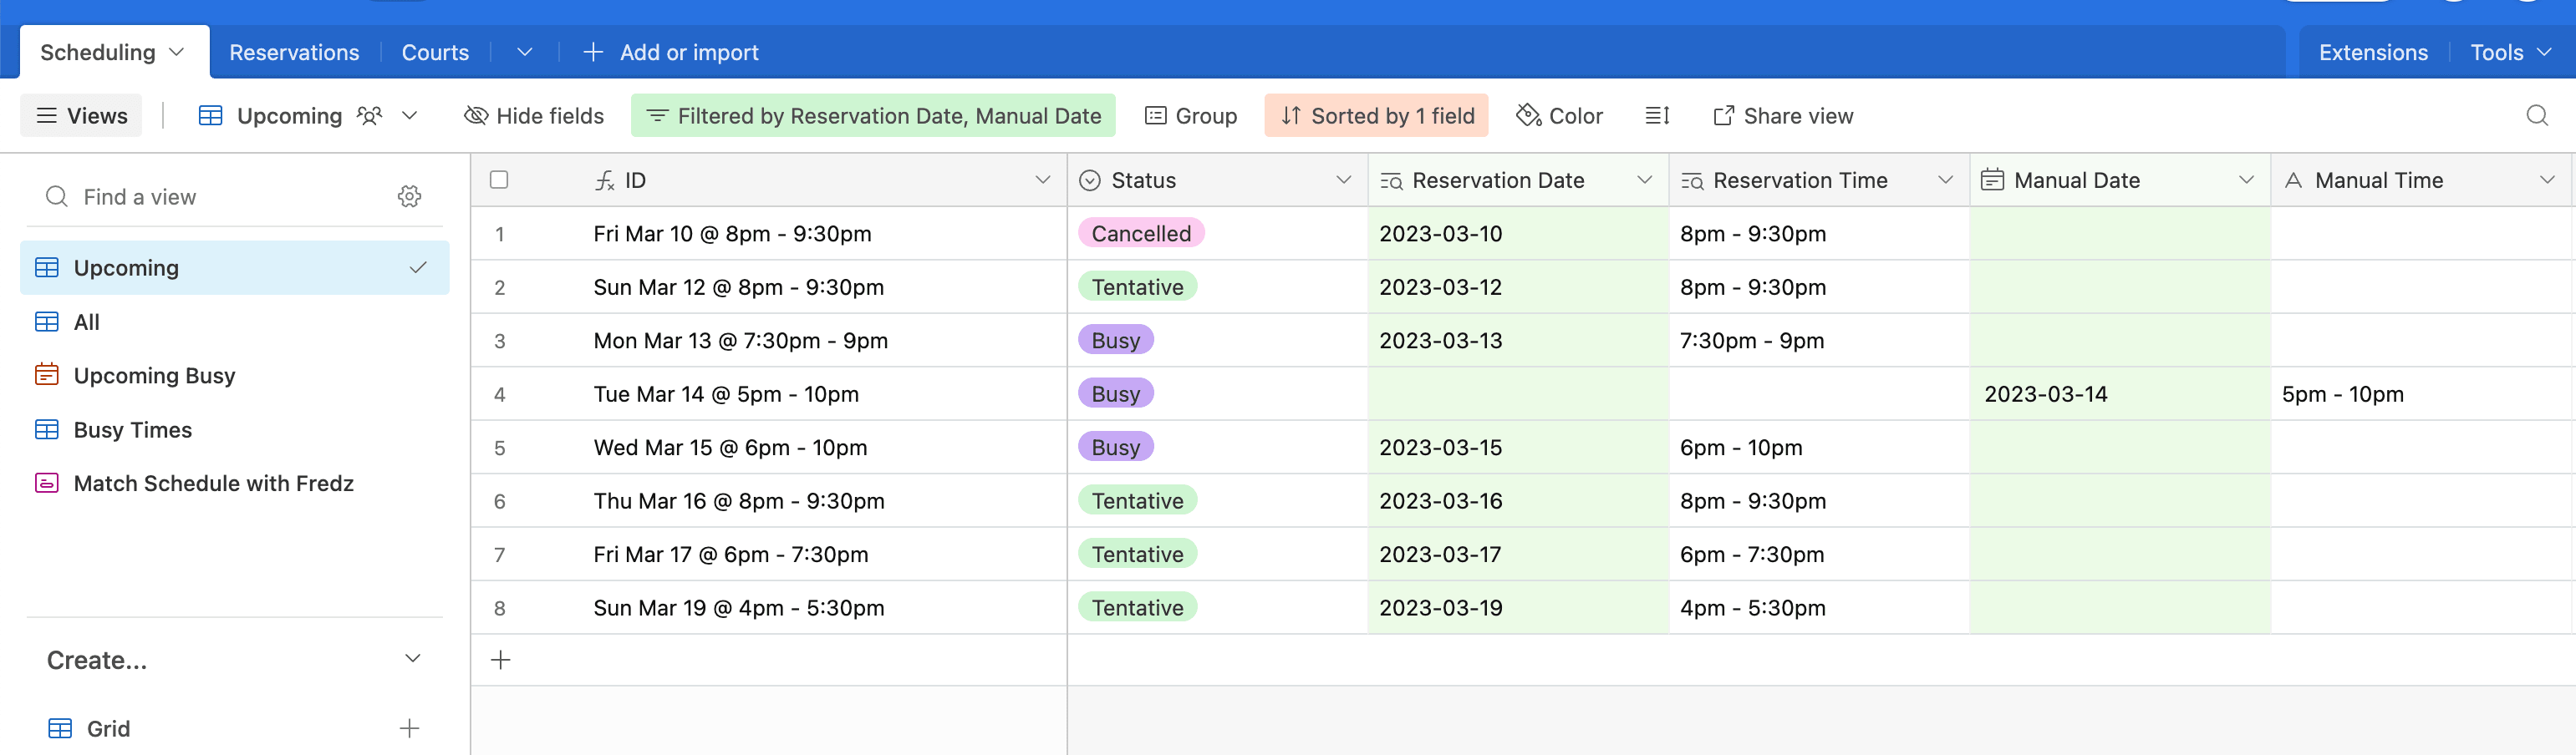Open the Views sidebar toggle
2576x755 pixels.
click(80, 115)
